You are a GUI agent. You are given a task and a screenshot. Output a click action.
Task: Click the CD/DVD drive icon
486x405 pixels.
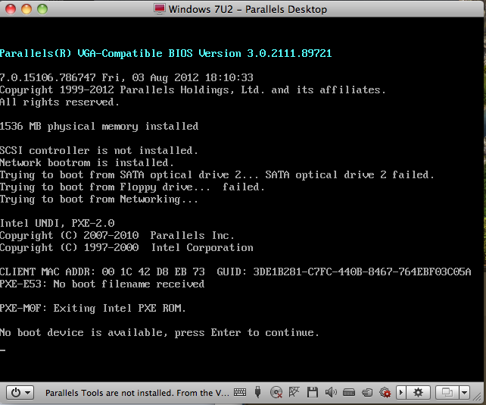pos(276,393)
